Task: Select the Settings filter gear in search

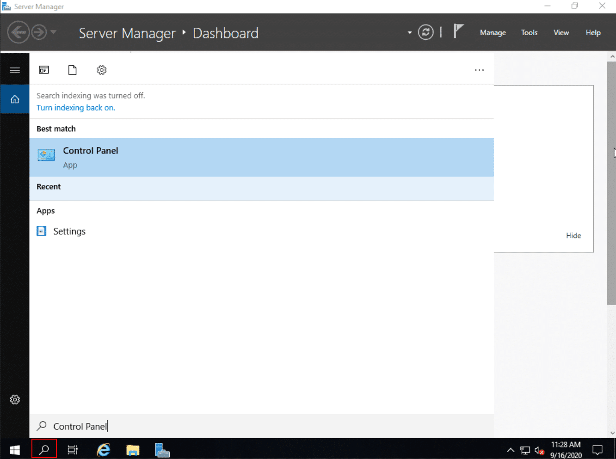Action: [x=102, y=70]
